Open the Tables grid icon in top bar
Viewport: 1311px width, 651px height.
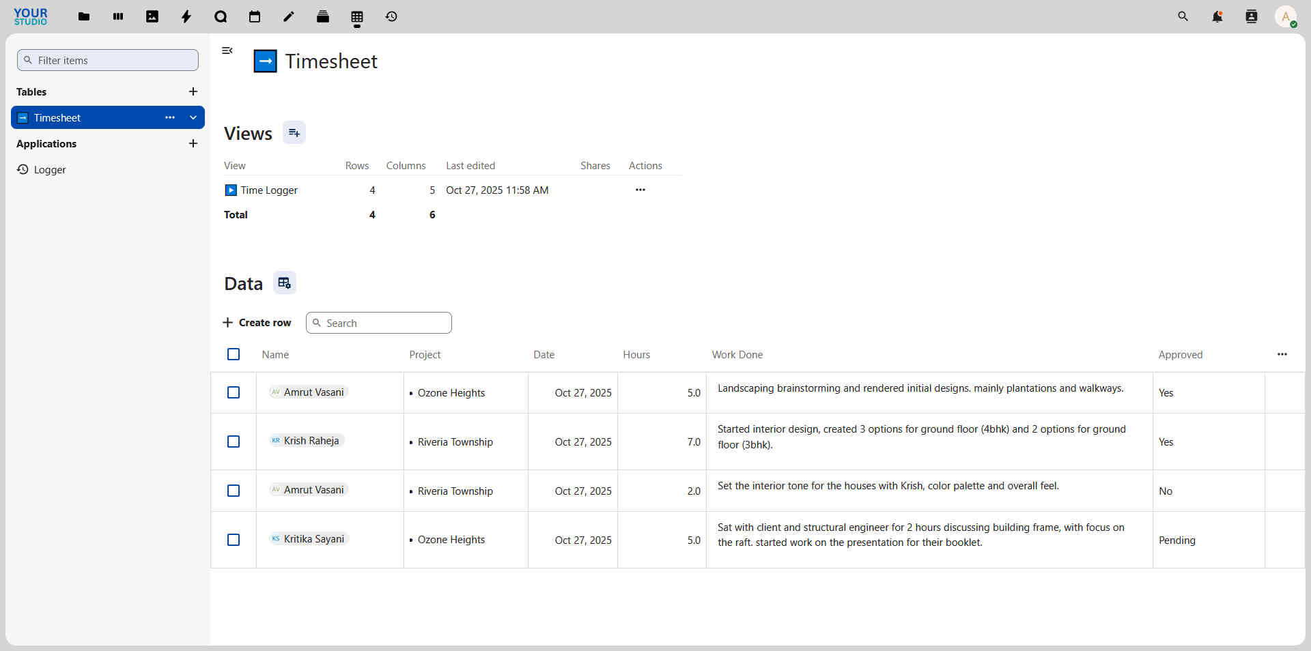(x=357, y=16)
